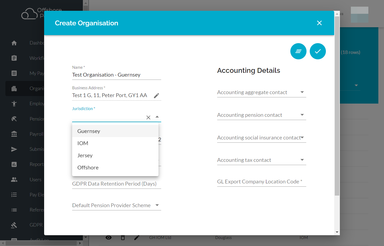Select the Pay Elements numbered list icon
384x246 pixels.
[14, 194]
